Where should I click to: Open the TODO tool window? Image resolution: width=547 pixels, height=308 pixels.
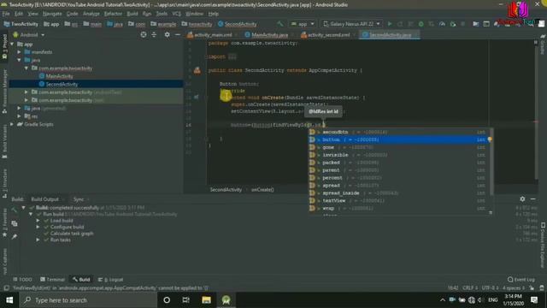point(23,280)
